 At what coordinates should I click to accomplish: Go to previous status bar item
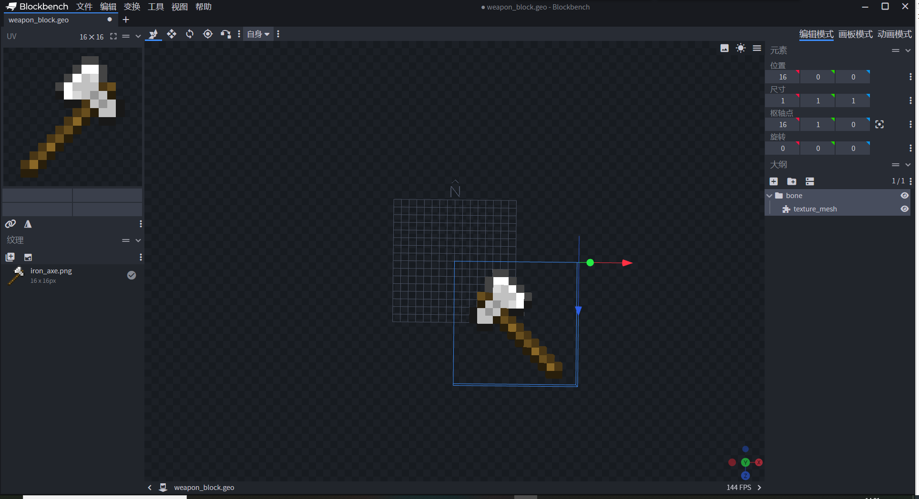pyautogui.click(x=150, y=488)
